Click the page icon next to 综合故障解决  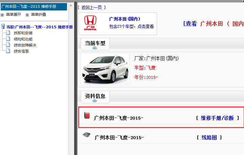pos(8,45)
